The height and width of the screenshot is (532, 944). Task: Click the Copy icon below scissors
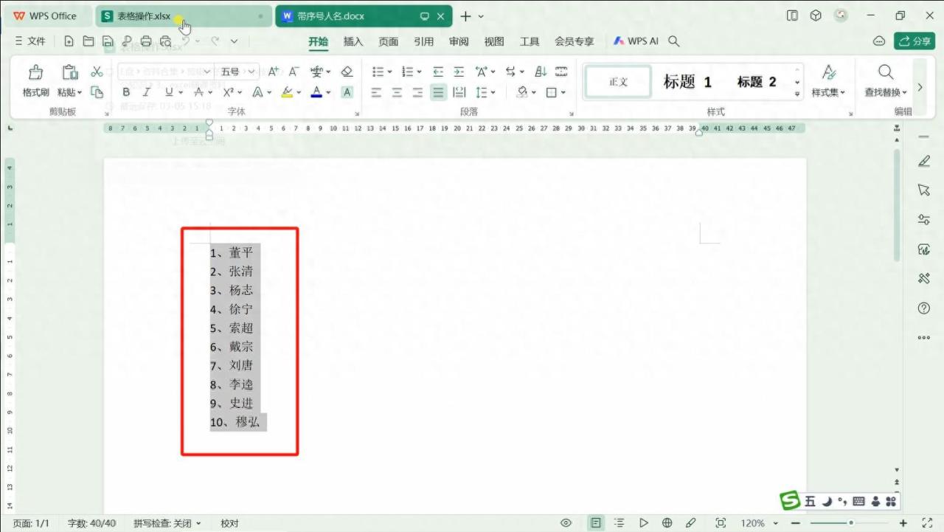[97, 92]
